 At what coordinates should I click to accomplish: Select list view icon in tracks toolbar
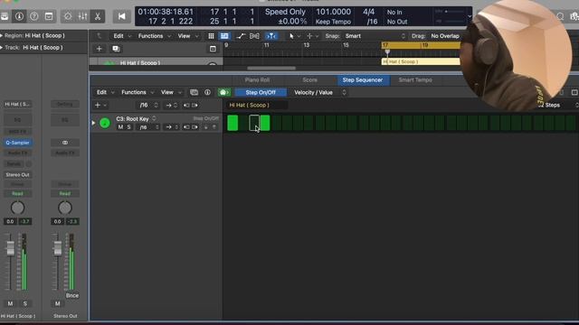coord(224,36)
